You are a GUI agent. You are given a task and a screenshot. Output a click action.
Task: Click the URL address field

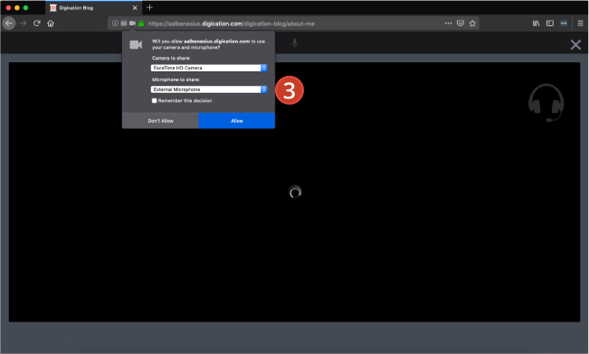293,23
